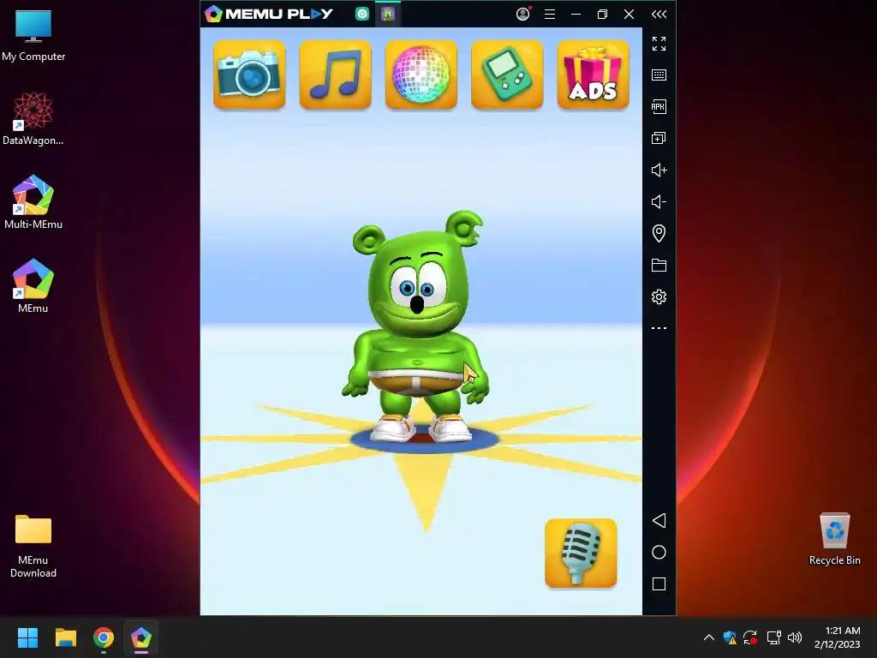This screenshot has width=877, height=658.
Task: Open the Windows Security tray icon
Action: pos(730,637)
